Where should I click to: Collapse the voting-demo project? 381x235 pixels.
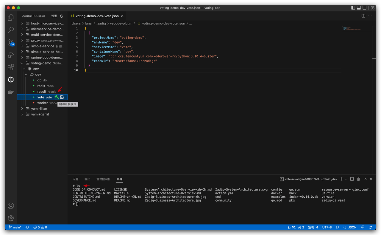point(22,63)
